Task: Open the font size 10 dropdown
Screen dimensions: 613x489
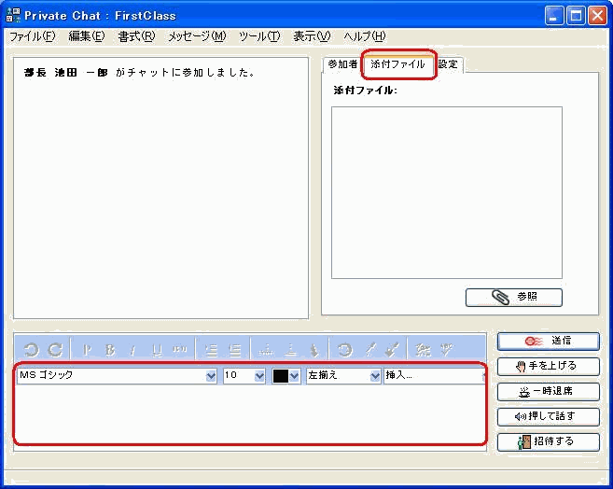Action: point(259,375)
